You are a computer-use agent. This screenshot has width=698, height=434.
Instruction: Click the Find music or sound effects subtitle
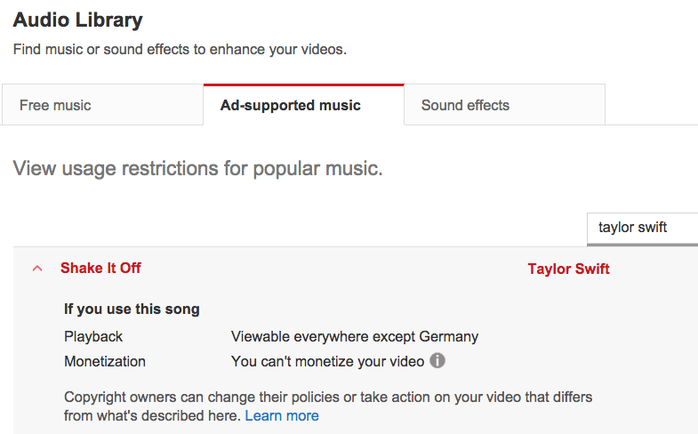coord(180,49)
